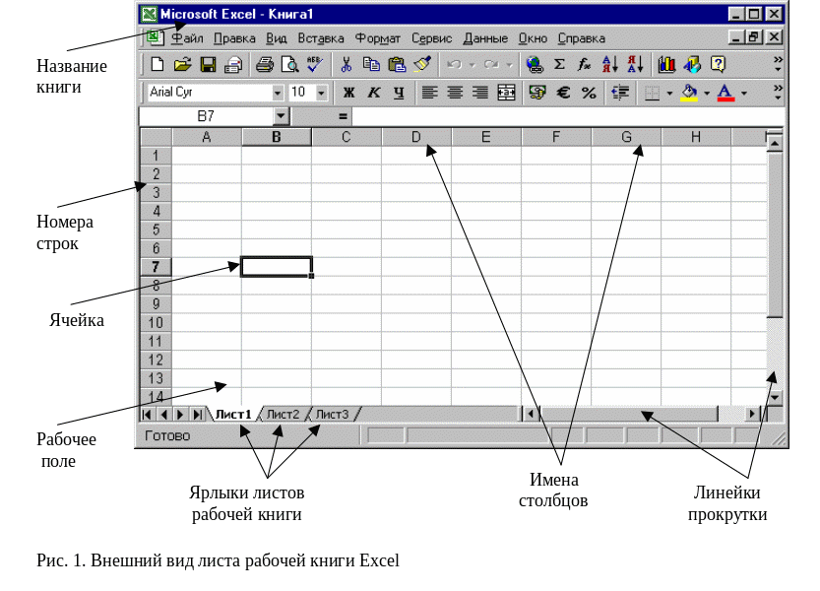
Task: Expand more Standard toolbar buttons chevron
Action: pyautogui.click(x=778, y=64)
